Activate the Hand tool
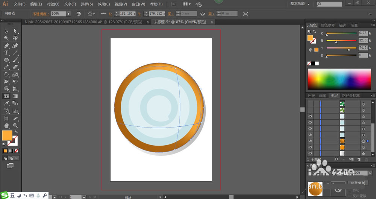376x199 pixels. pyautogui.click(x=6, y=125)
